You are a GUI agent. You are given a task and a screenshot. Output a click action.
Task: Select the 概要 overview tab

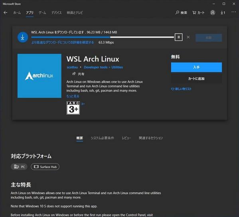coord(79,138)
